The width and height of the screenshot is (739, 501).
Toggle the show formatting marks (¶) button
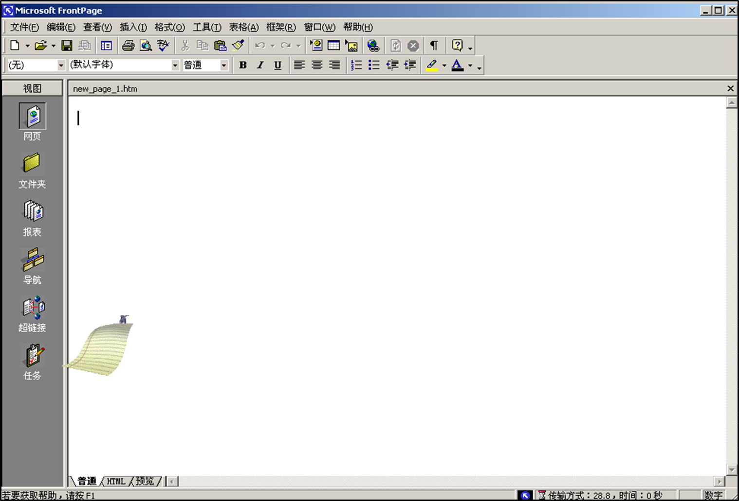coord(434,45)
